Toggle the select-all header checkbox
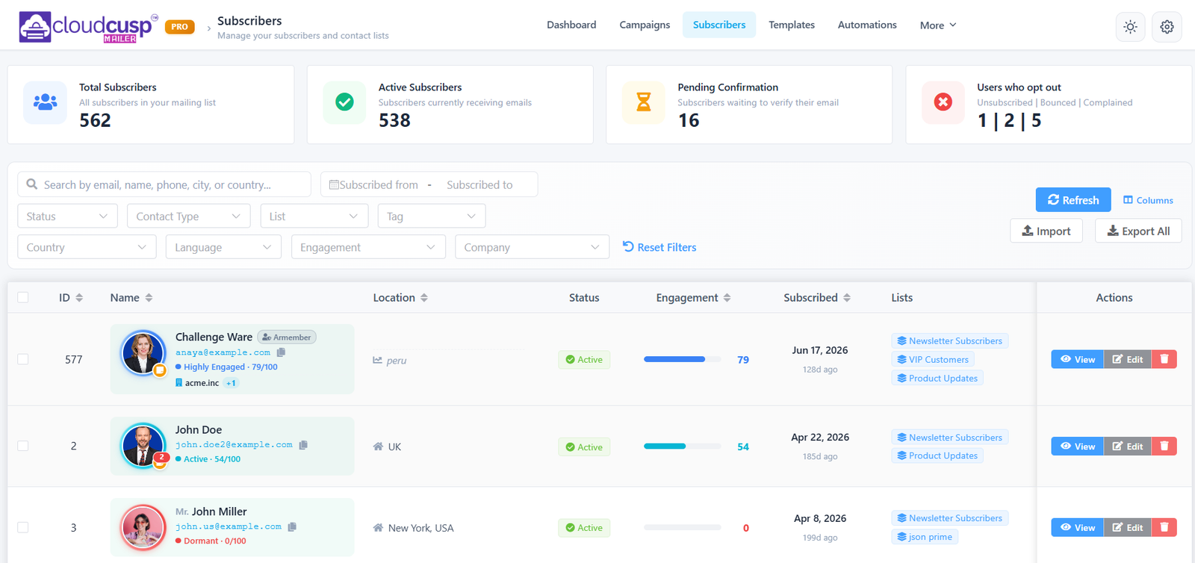 pos(23,297)
